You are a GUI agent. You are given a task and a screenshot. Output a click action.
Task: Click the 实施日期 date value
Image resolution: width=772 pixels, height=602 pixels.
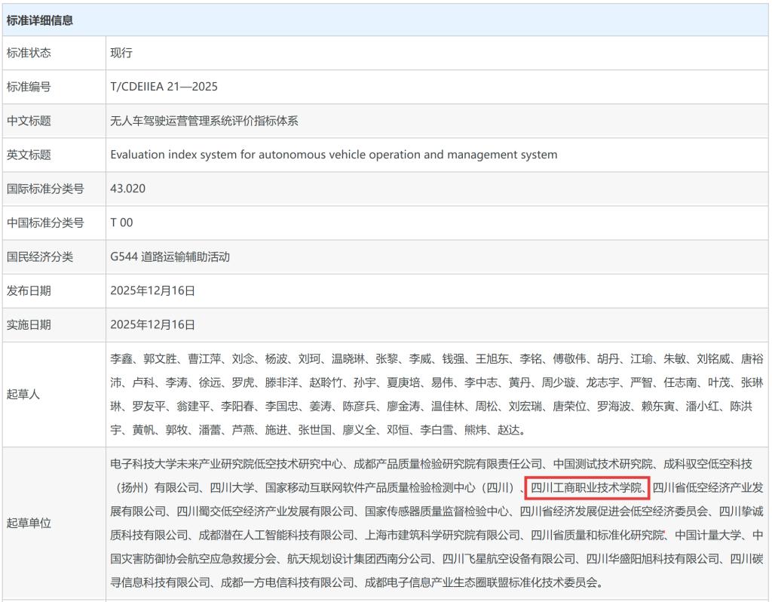152,324
